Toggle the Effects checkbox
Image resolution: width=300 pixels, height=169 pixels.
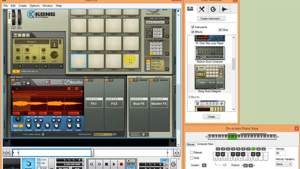coord(193,32)
